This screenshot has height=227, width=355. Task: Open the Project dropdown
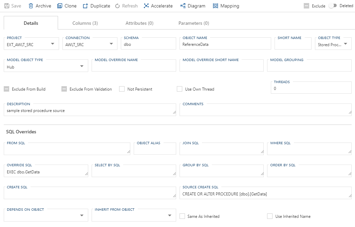pos(31,44)
